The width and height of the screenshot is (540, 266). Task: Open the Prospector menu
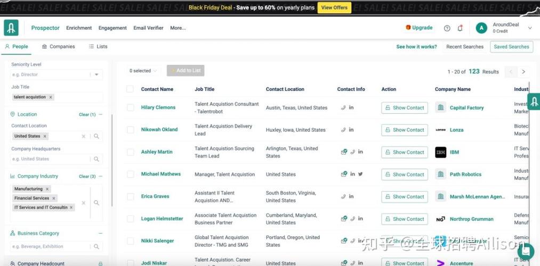pyautogui.click(x=45, y=28)
